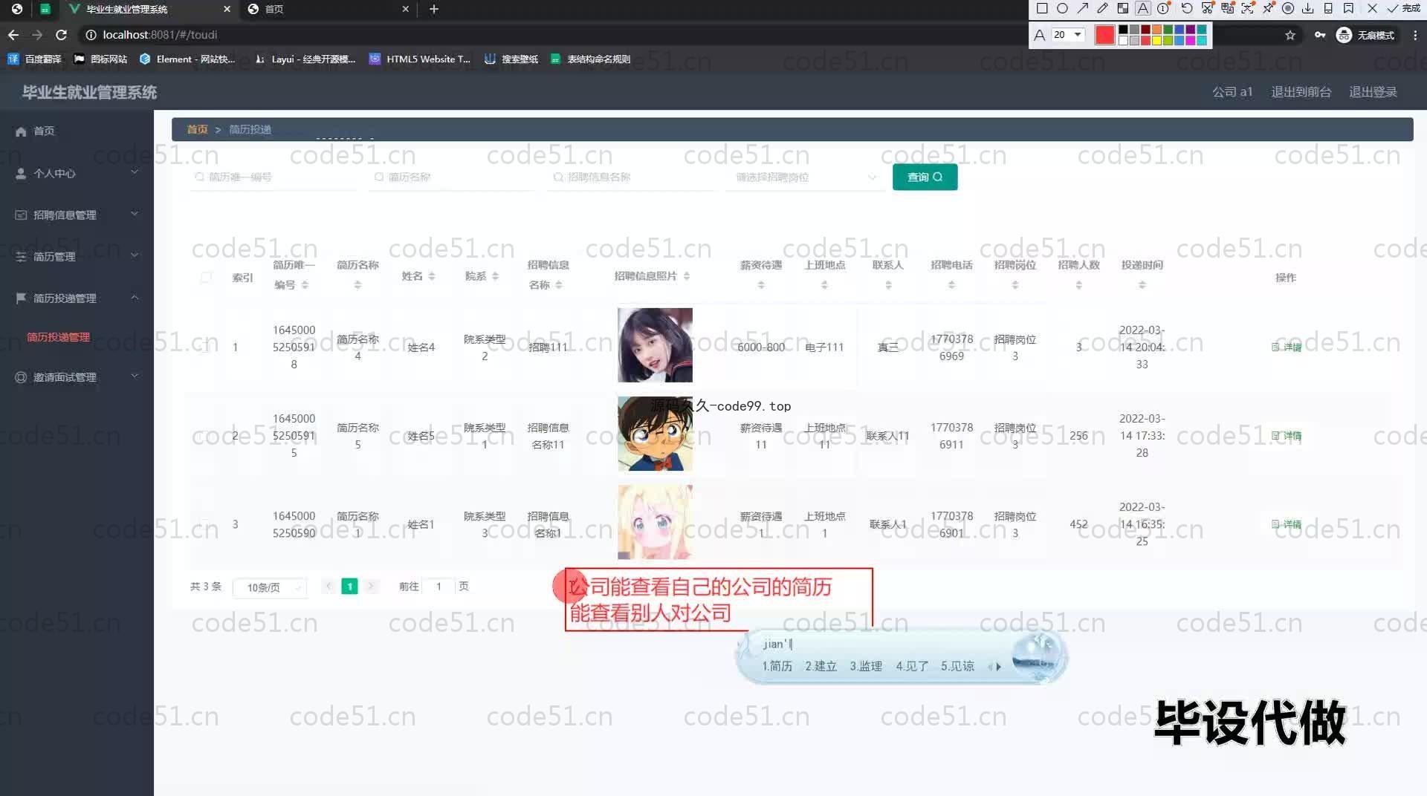Sort by 简历名称 column
Image resolution: width=1427 pixels, height=796 pixels.
(x=357, y=285)
